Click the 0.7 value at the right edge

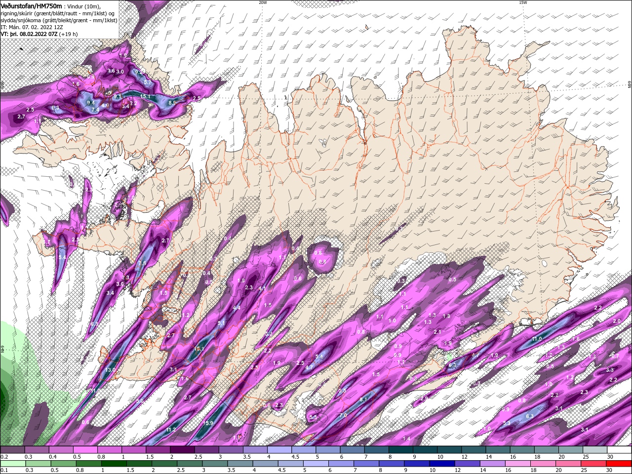click(615, 356)
